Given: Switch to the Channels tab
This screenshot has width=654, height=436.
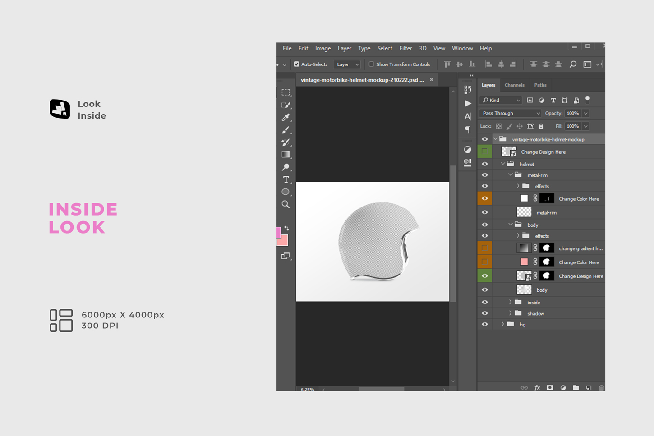Looking at the screenshot, I should (514, 85).
